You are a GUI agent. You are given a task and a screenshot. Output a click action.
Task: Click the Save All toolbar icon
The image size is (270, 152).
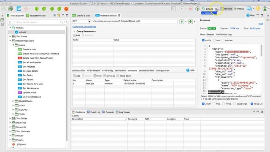coord(11,8)
